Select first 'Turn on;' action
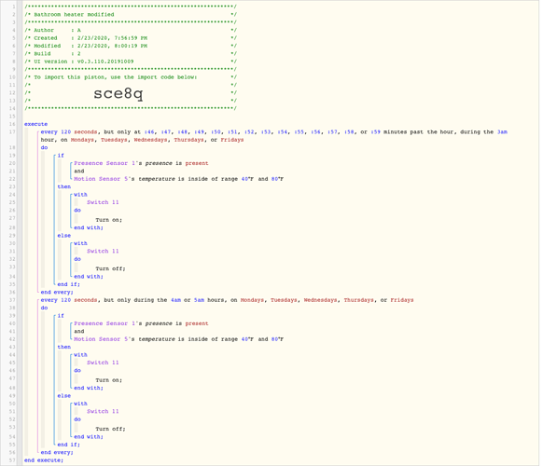This screenshot has width=543, height=466. point(109,220)
